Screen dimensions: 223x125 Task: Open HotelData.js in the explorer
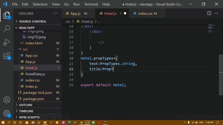pyautogui.click(x=38, y=74)
